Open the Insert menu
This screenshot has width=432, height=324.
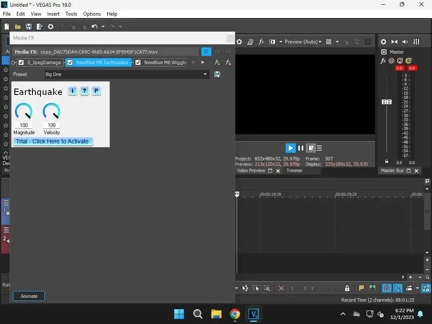[53, 14]
